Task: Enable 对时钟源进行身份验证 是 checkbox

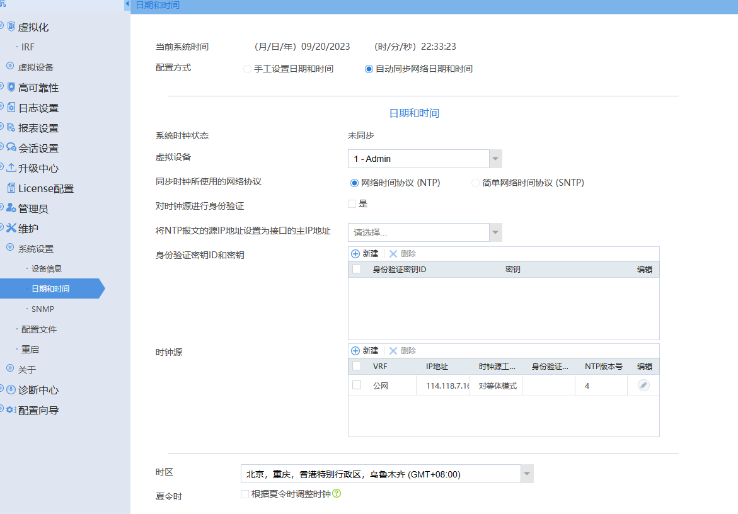Action: [x=352, y=203]
